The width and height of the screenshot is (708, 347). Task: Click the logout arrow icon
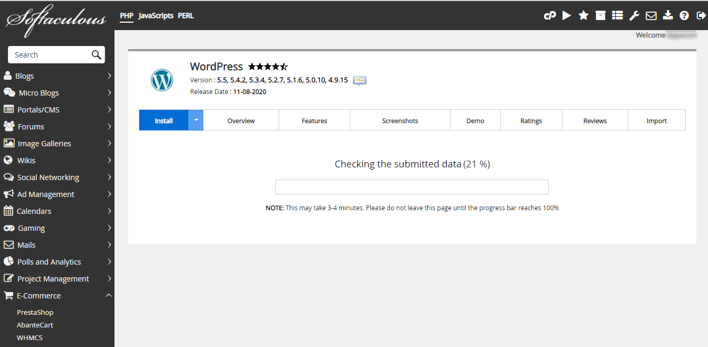(x=701, y=15)
